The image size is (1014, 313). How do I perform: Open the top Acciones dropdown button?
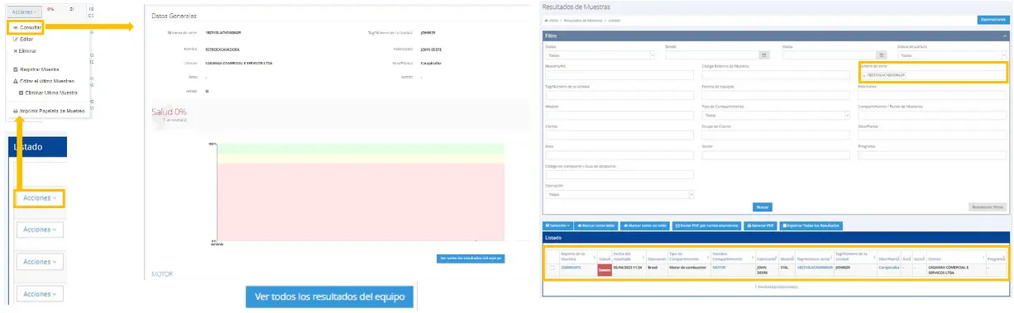pyautogui.click(x=24, y=12)
